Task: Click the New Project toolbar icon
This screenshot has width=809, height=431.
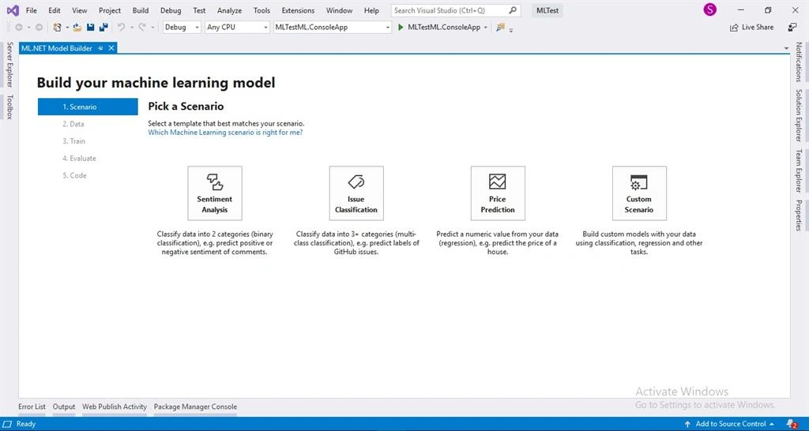Action: (57, 28)
